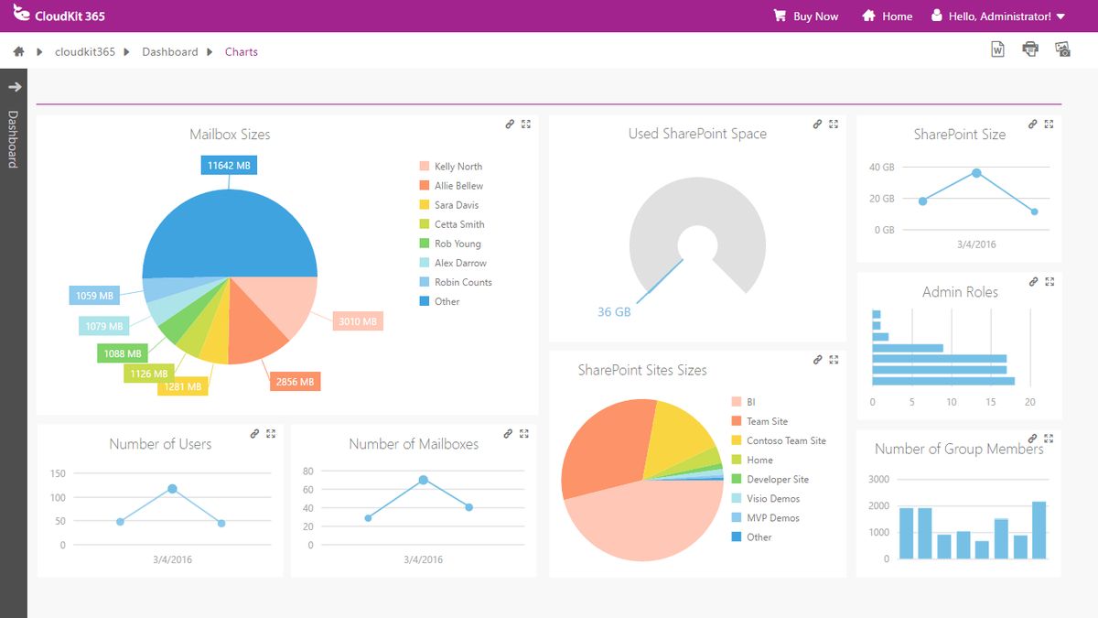1098x618 pixels.
Task: Export the dashboard to Word
Action: [x=996, y=49]
